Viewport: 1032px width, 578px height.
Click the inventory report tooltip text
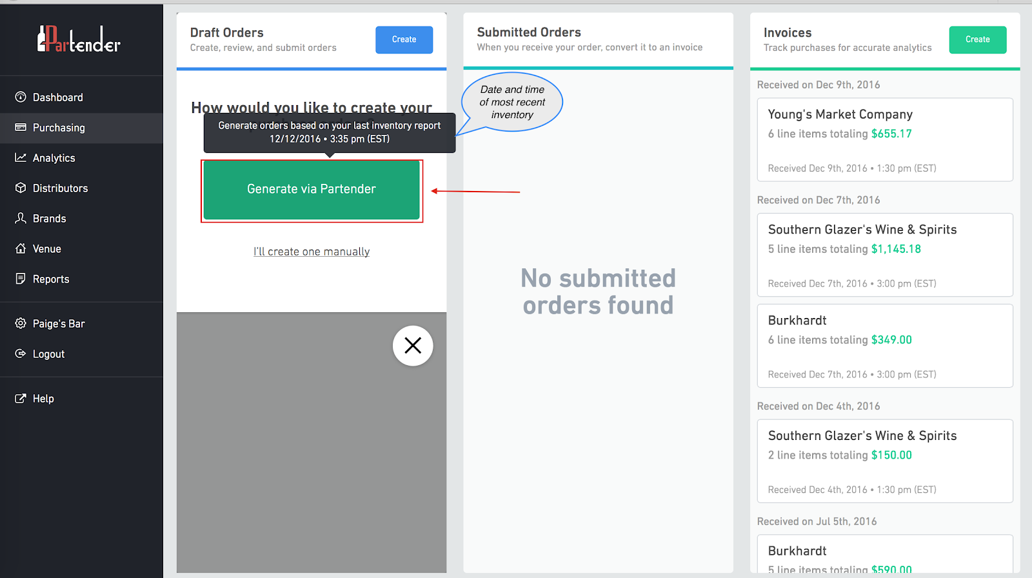(x=330, y=132)
